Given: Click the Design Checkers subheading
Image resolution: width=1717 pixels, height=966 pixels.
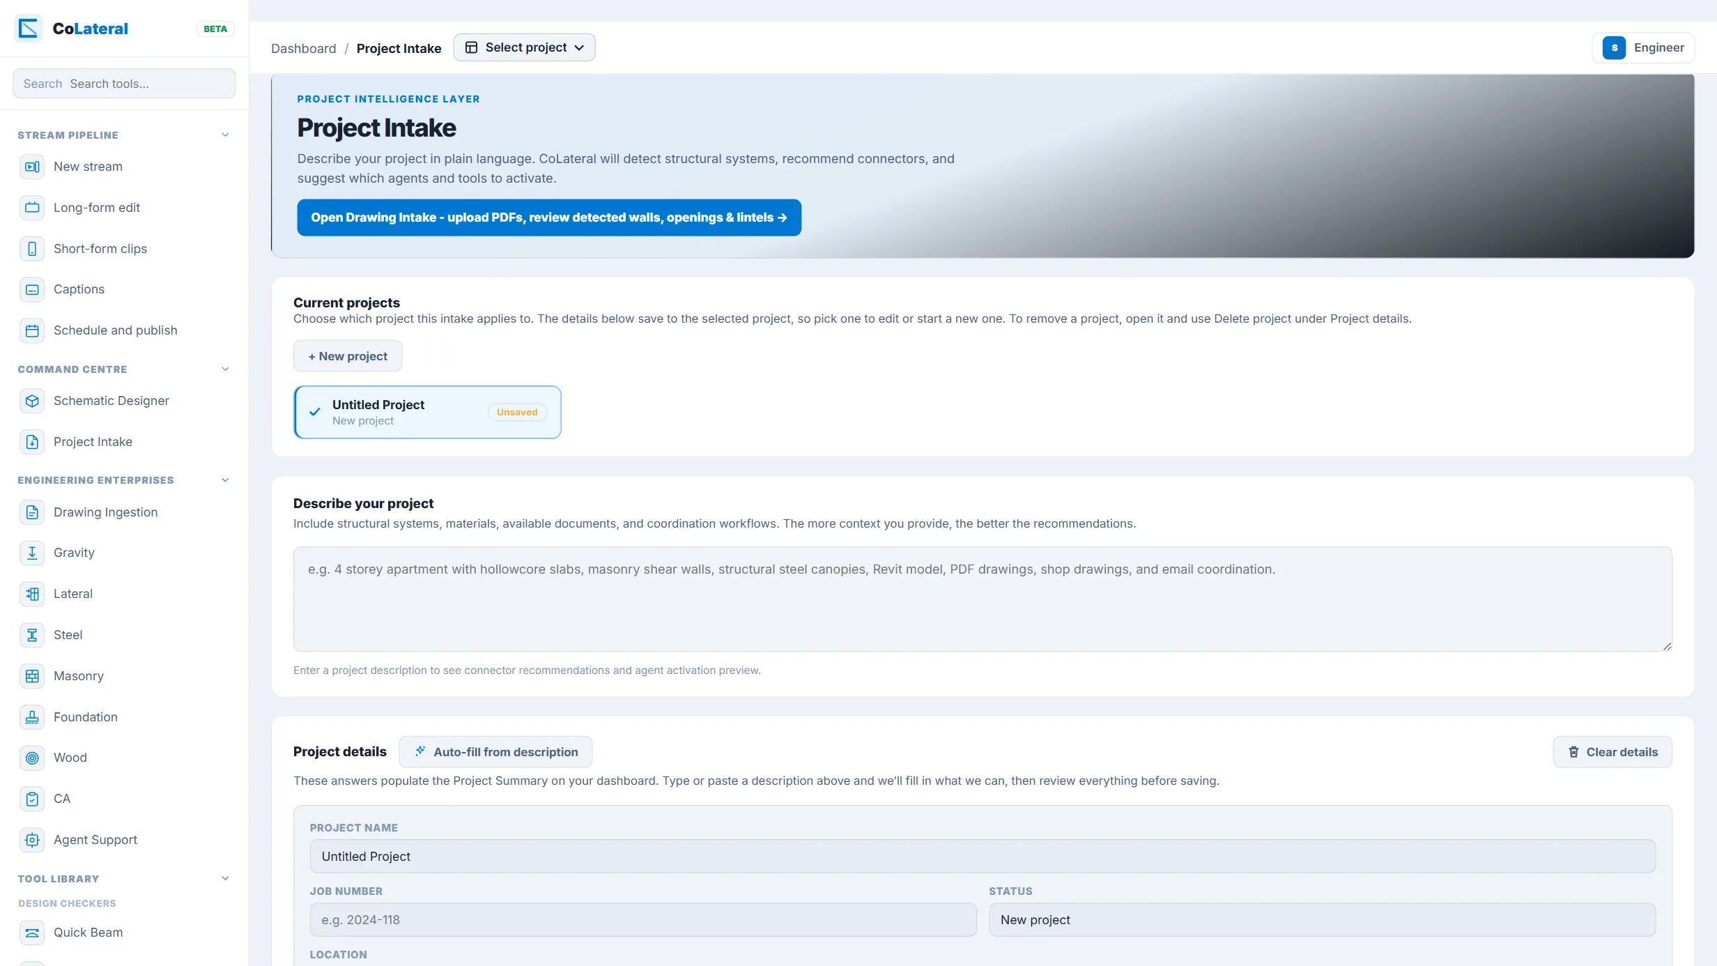Looking at the screenshot, I should pyautogui.click(x=67, y=903).
